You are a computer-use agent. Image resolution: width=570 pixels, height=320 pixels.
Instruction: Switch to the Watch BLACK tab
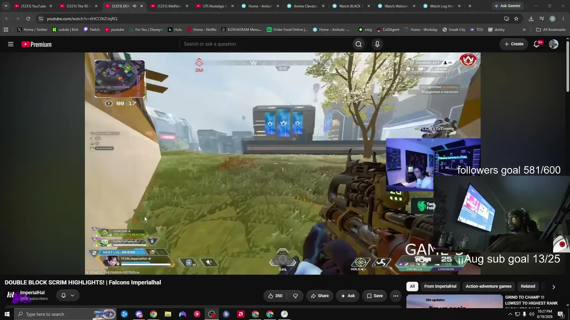(x=351, y=6)
